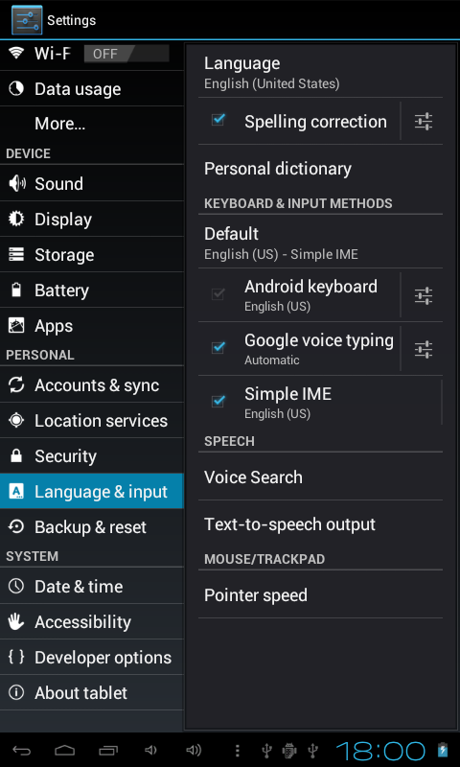Tap the volume up speaker icon
The height and width of the screenshot is (767, 460).
[x=194, y=750]
